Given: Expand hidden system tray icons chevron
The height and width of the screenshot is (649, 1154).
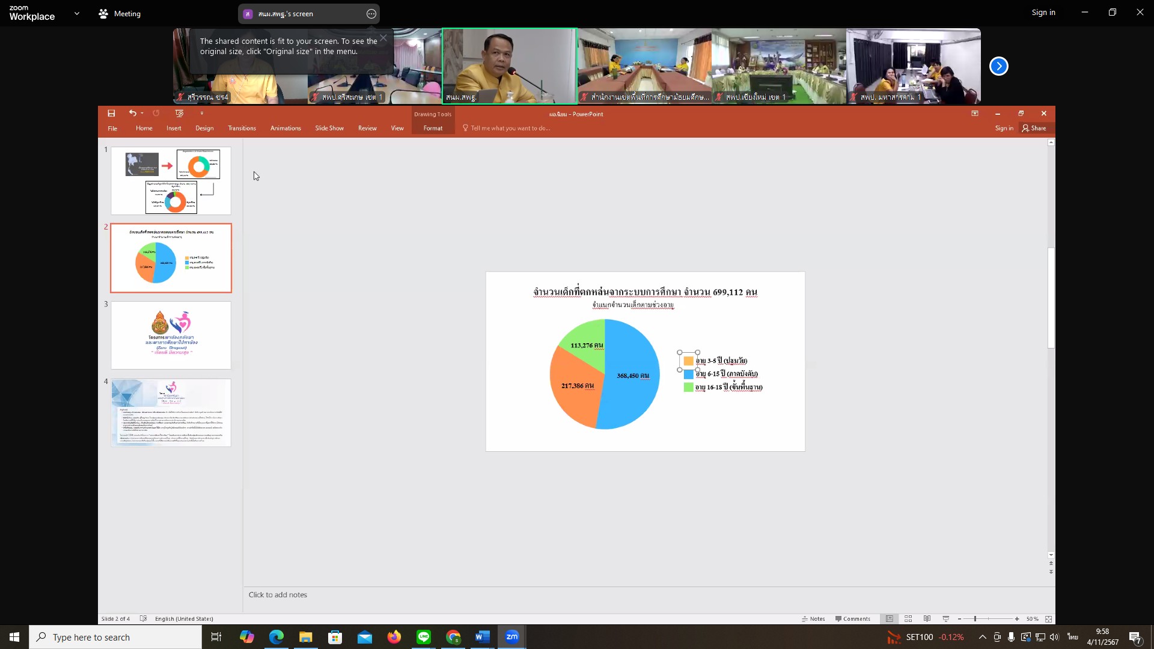Looking at the screenshot, I should 982,637.
